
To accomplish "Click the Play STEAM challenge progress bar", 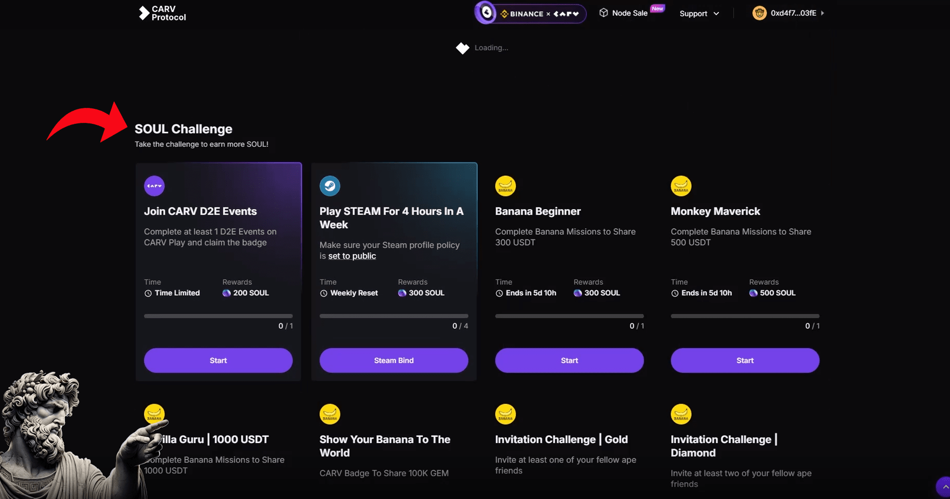I will 394,316.
